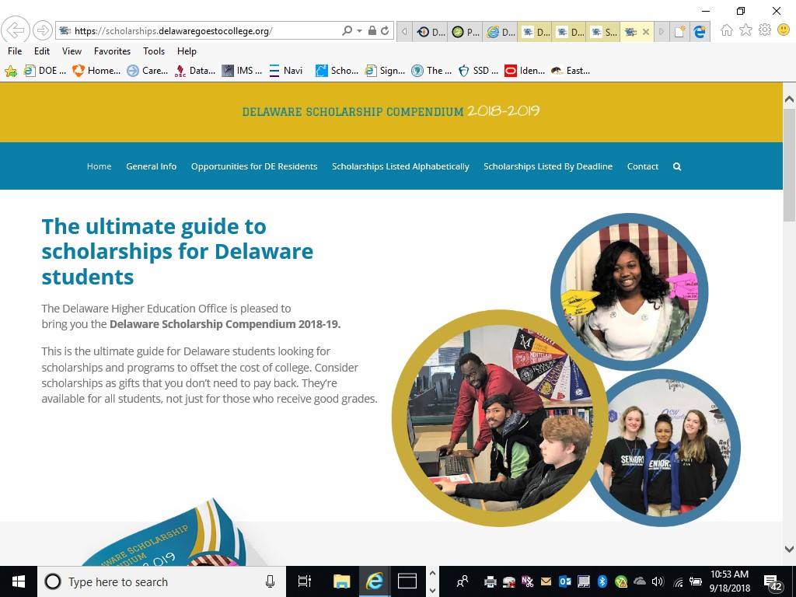796x597 pixels.
Task: Click the 'Type here to search' taskbar box
Action: click(x=162, y=581)
